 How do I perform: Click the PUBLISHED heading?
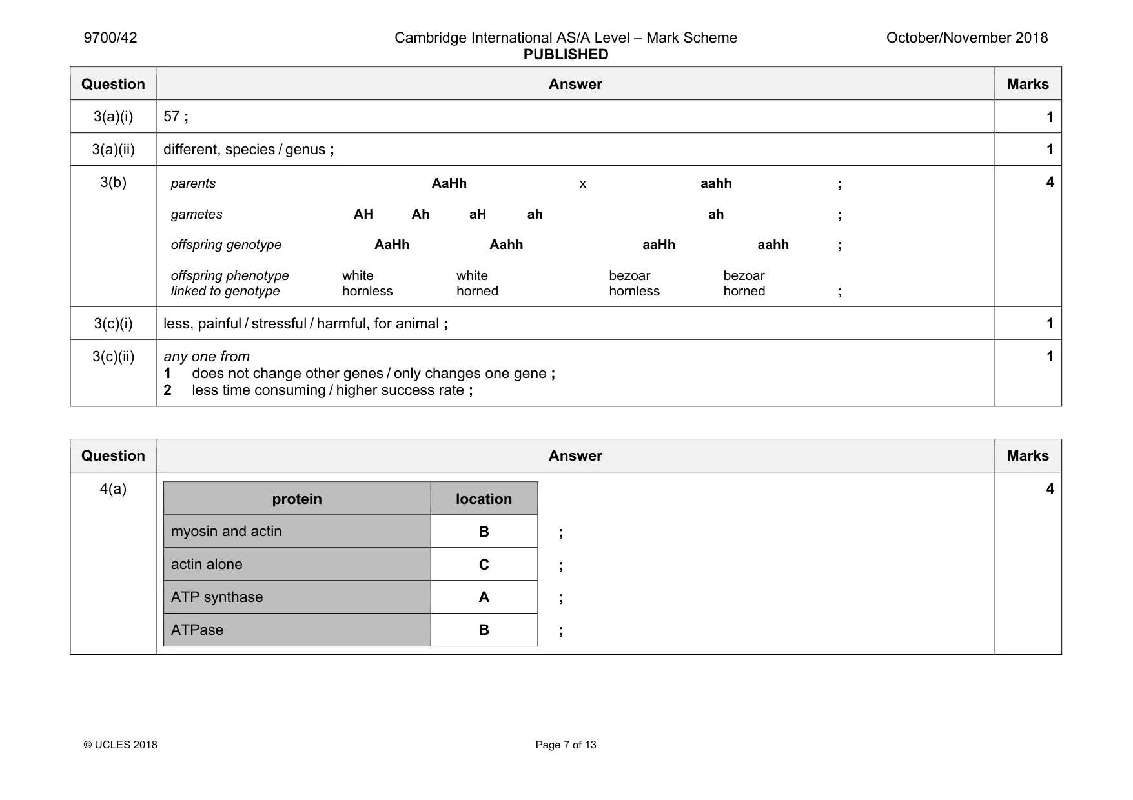click(x=566, y=55)
